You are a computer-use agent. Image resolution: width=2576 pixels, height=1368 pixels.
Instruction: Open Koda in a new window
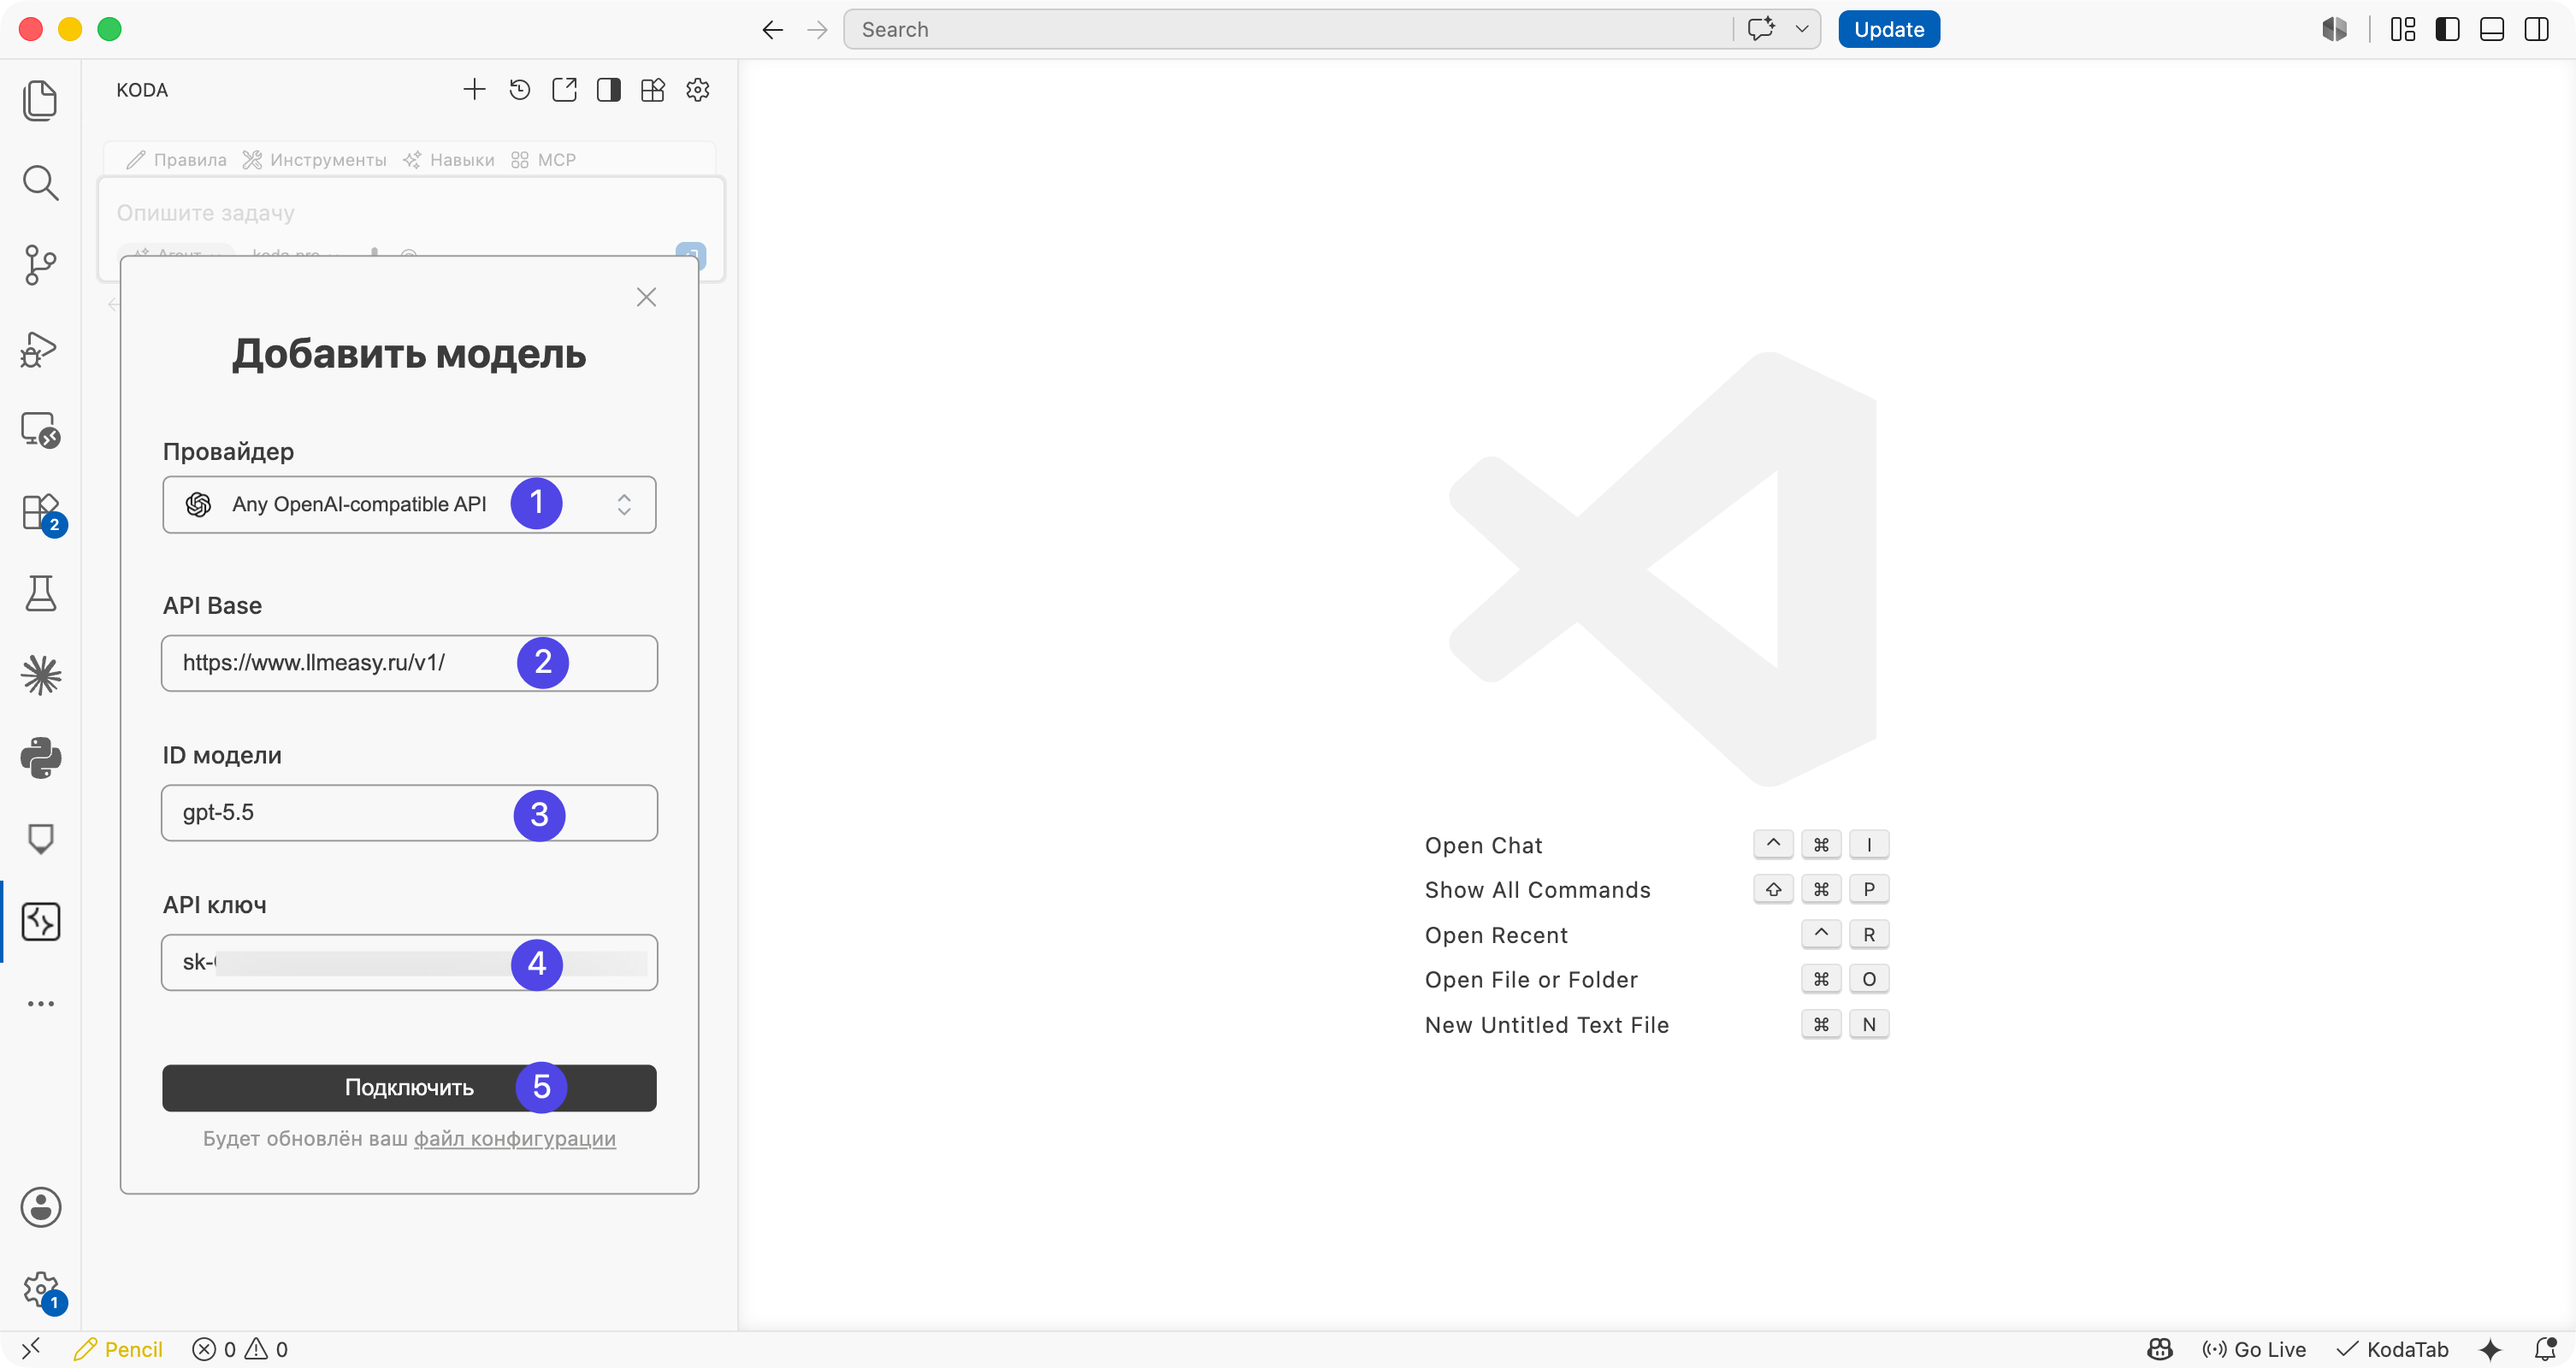click(564, 90)
